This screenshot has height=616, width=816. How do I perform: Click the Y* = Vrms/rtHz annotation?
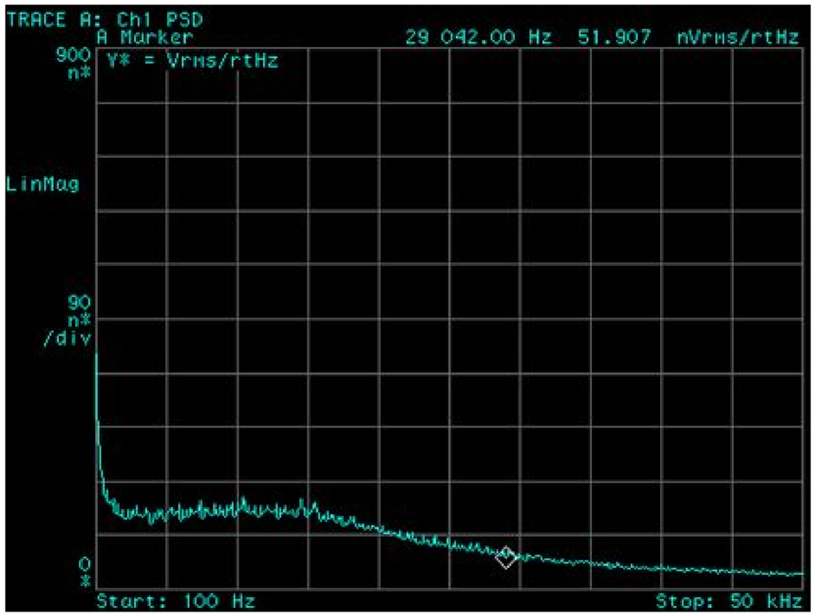[x=192, y=60]
